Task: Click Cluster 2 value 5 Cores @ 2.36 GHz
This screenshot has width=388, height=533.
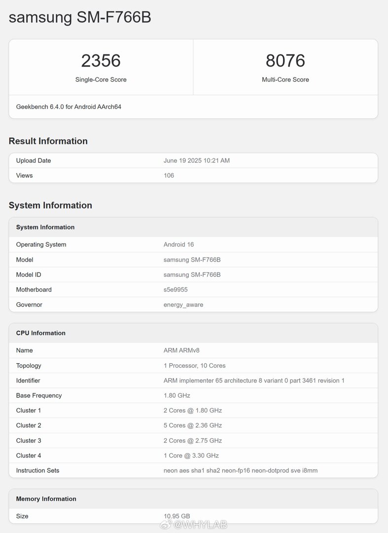Action: (x=192, y=425)
